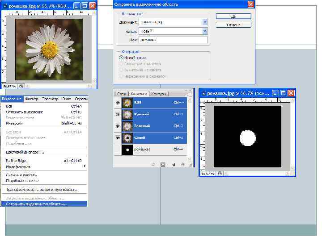322x241 pixels.
Task: Close the daisy photo document window
Action: pos(93,6)
